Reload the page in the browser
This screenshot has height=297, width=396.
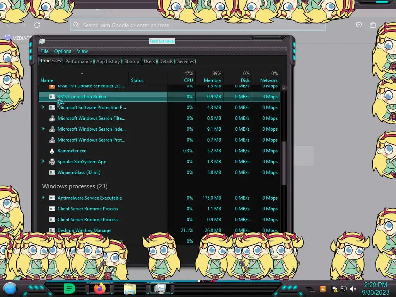coord(37,25)
